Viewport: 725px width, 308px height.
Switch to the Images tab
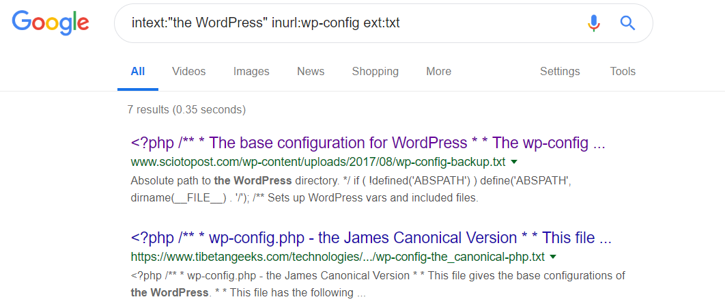pos(251,72)
